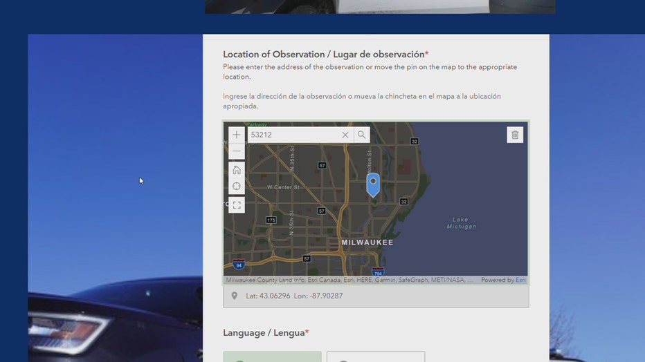Open the Esri attribution link

coord(520,280)
